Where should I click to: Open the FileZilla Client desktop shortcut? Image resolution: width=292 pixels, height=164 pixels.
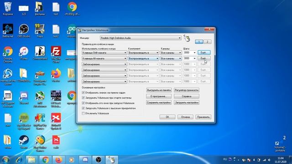click(x=56, y=54)
